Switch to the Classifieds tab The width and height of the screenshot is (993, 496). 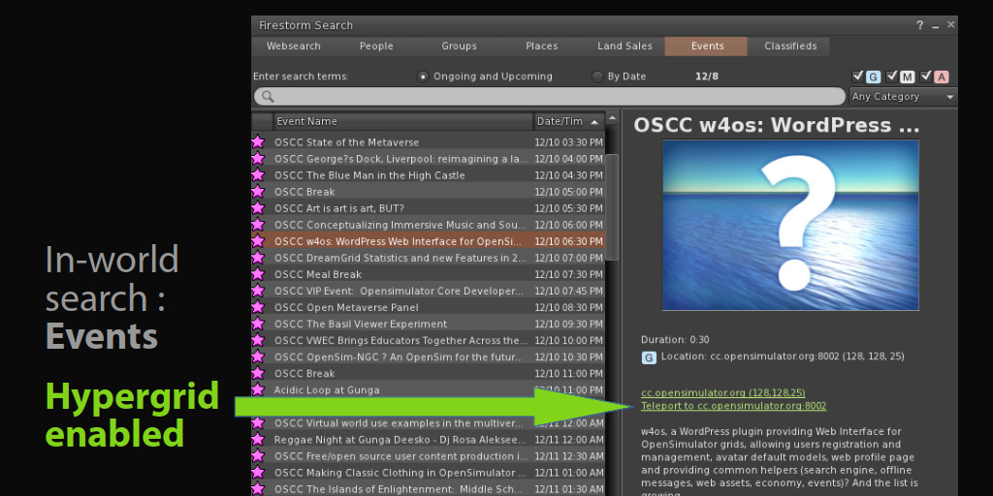pos(789,46)
